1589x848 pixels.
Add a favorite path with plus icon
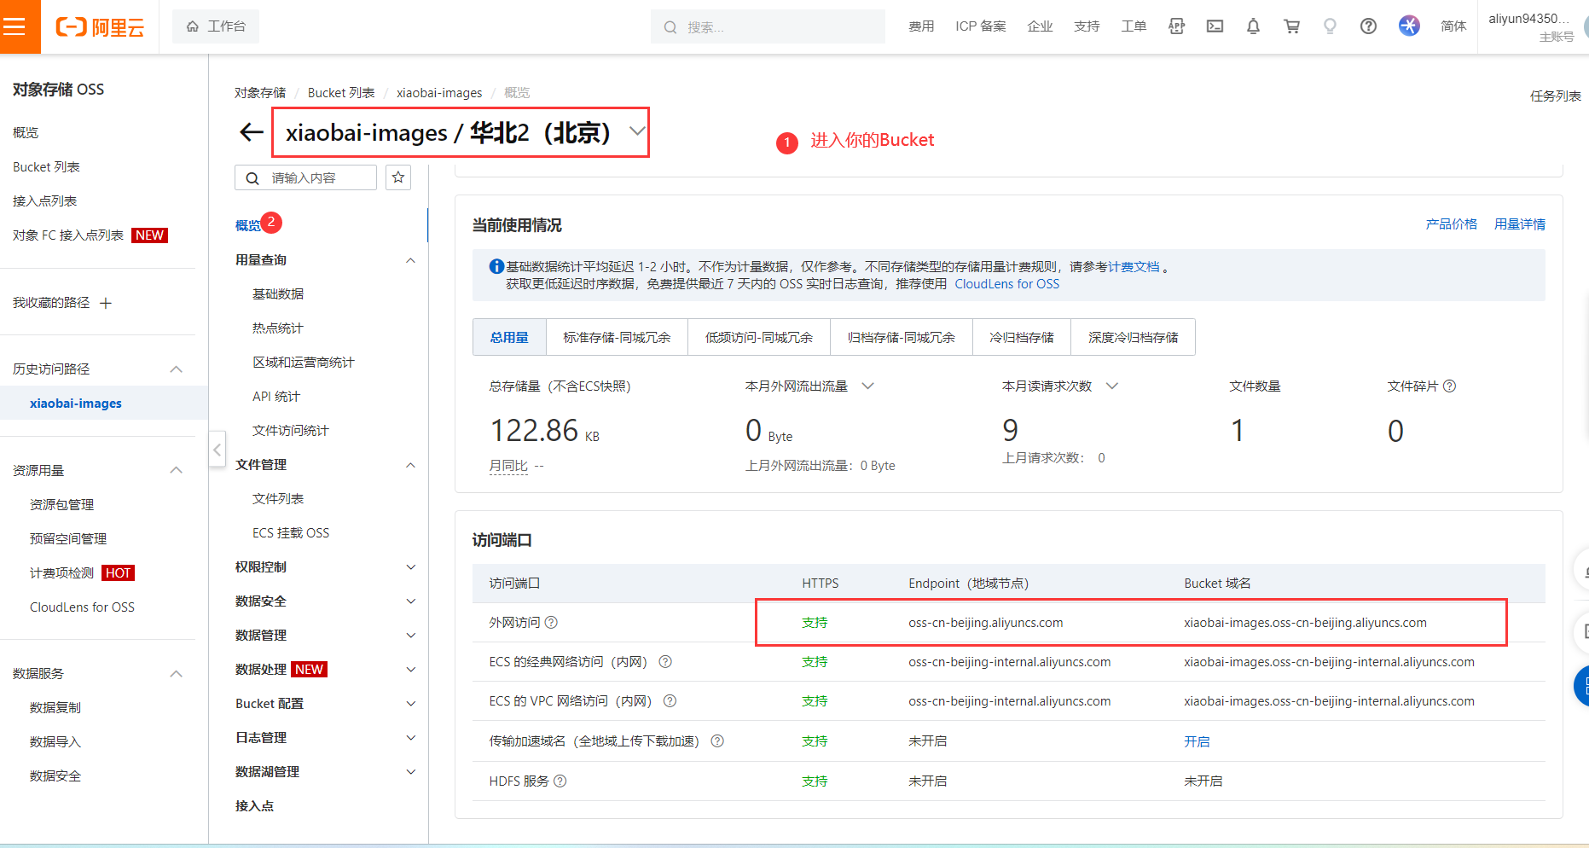pyautogui.click(x=106, y=303)
